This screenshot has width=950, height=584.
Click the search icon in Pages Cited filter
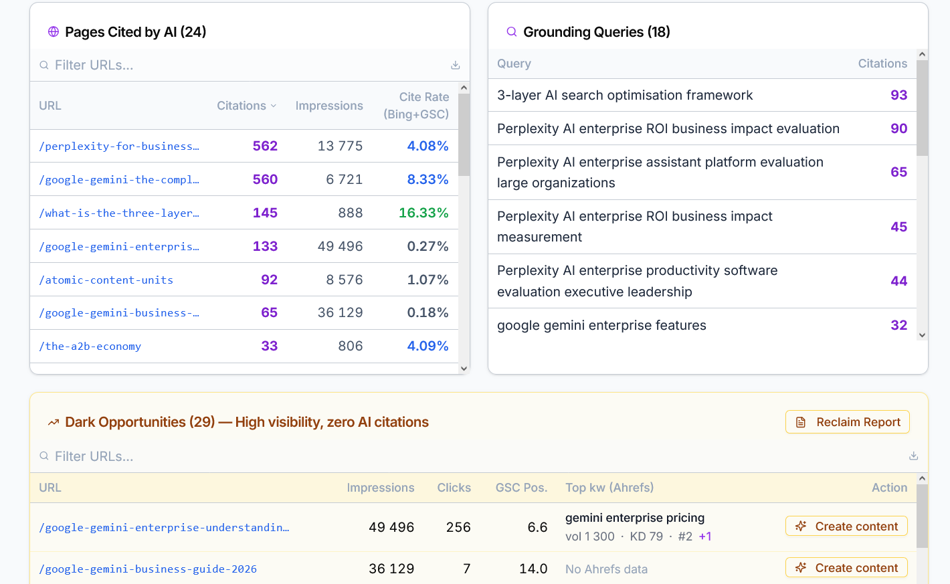click(x=44, y=65)
